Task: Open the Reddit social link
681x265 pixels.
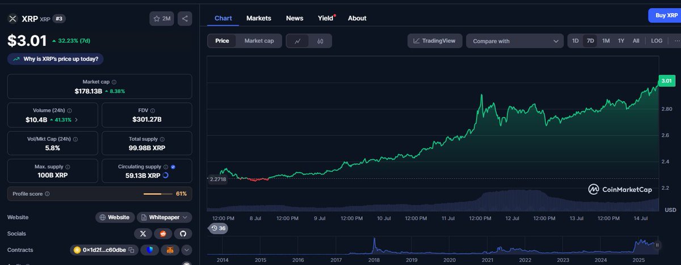Action: (163, 233)
